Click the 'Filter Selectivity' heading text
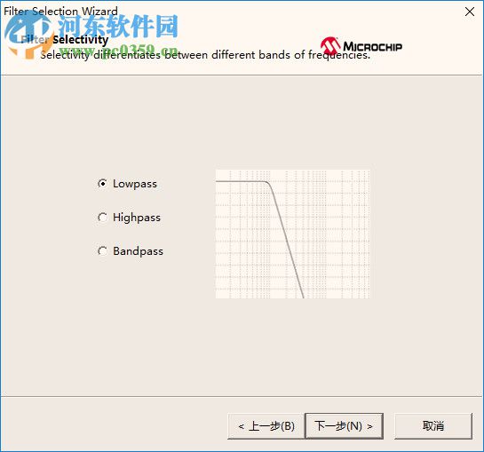The height and width of the screenshot is (452, 484). pyautogui.click(x=65, y=40)
